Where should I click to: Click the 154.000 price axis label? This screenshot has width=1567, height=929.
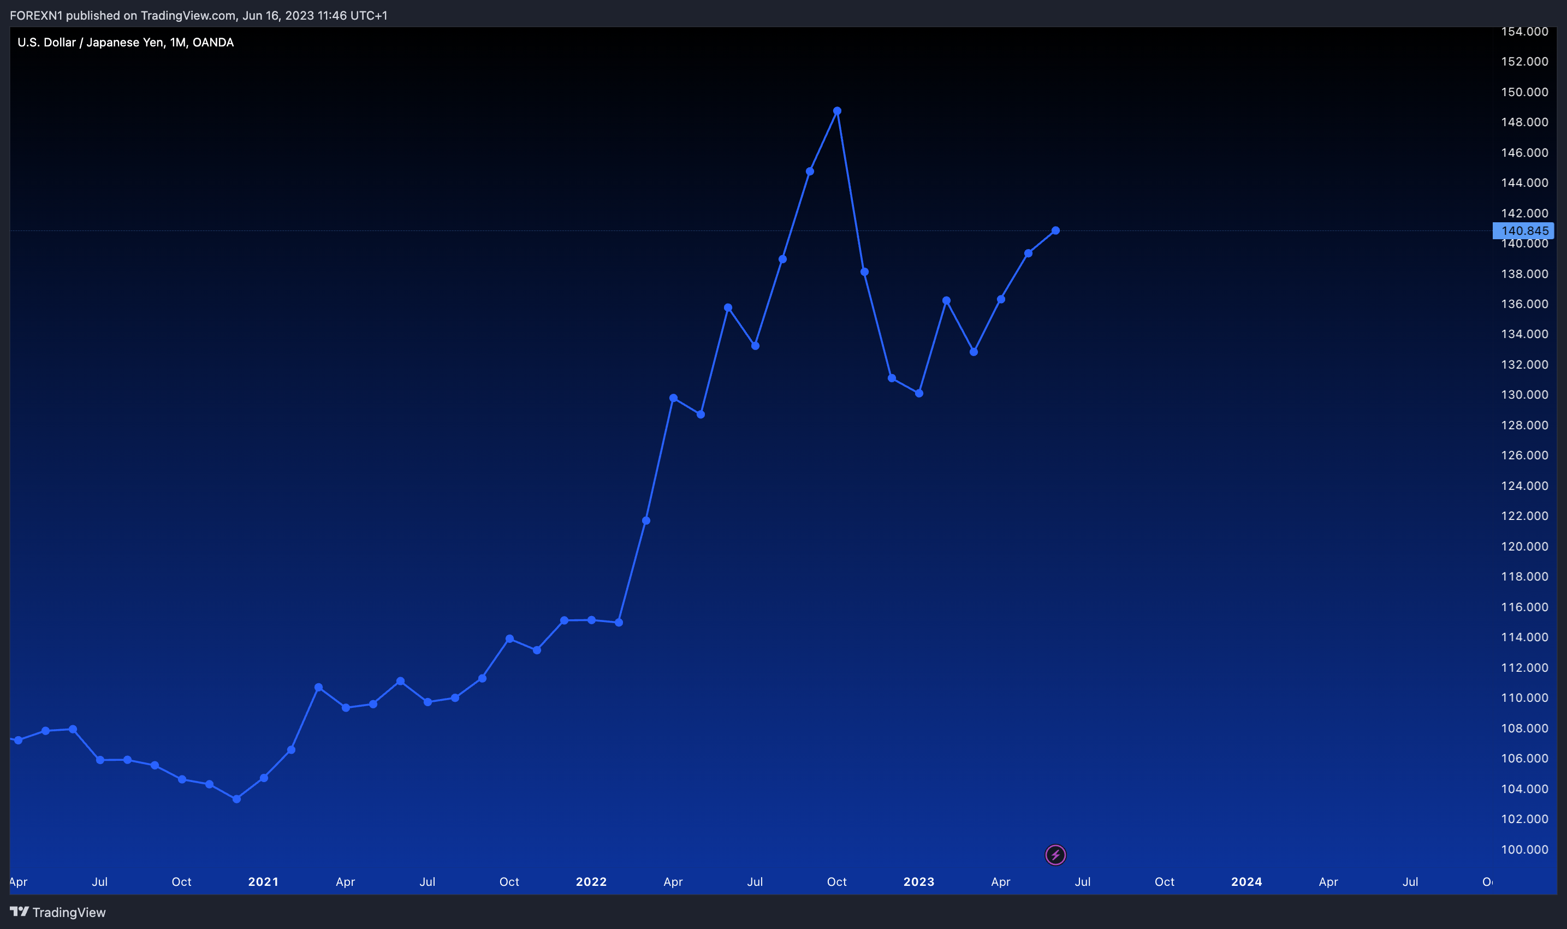(1524, 31)
